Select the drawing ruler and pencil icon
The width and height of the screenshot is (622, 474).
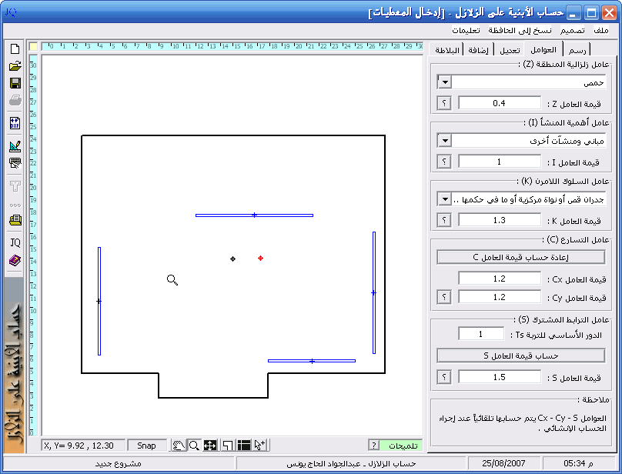pos(15,145)
